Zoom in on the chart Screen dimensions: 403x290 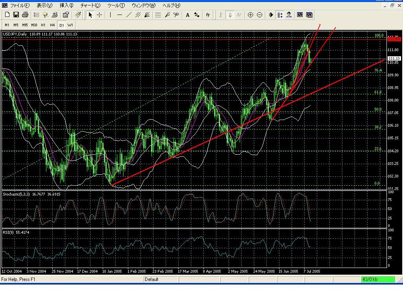click(251, 15)
